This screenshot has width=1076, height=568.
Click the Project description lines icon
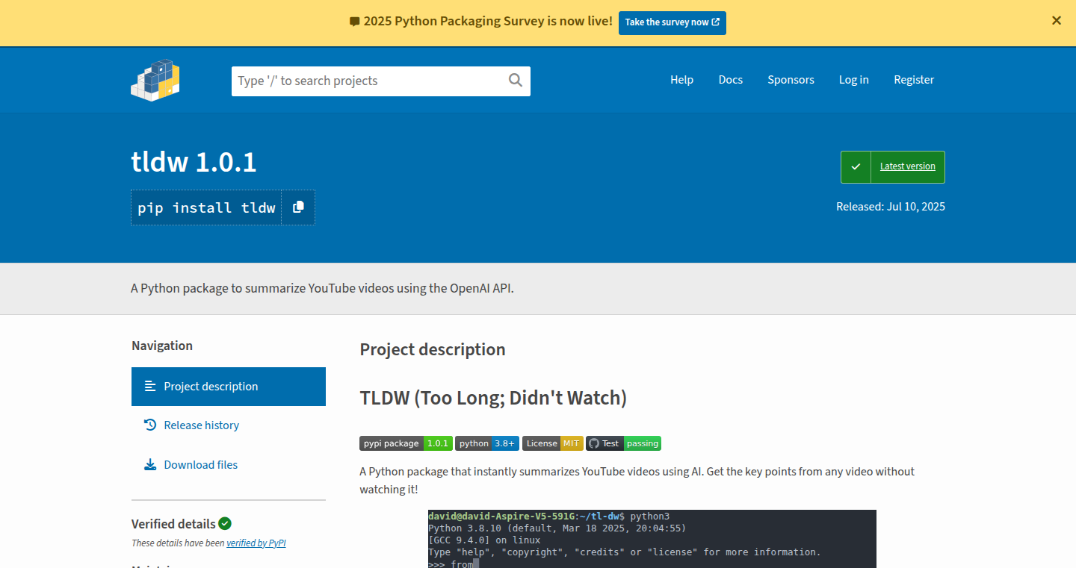coord(150,386)
